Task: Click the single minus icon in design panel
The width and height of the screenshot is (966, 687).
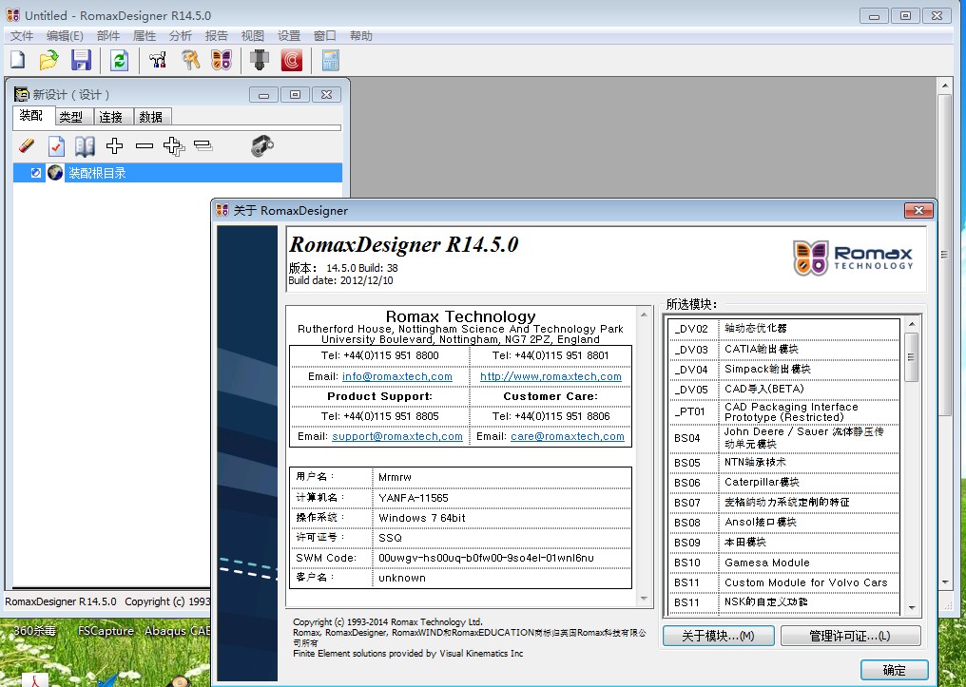Action: pos(145,146)
